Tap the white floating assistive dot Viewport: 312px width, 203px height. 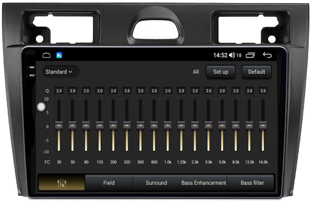point(41,107)
